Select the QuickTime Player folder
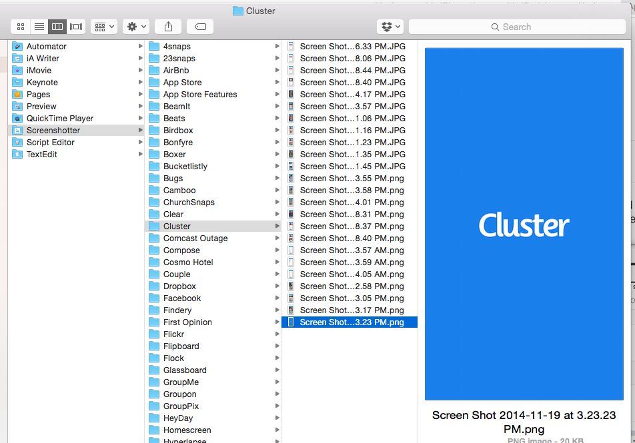635x443 pixels. click(x=76, y=119)
